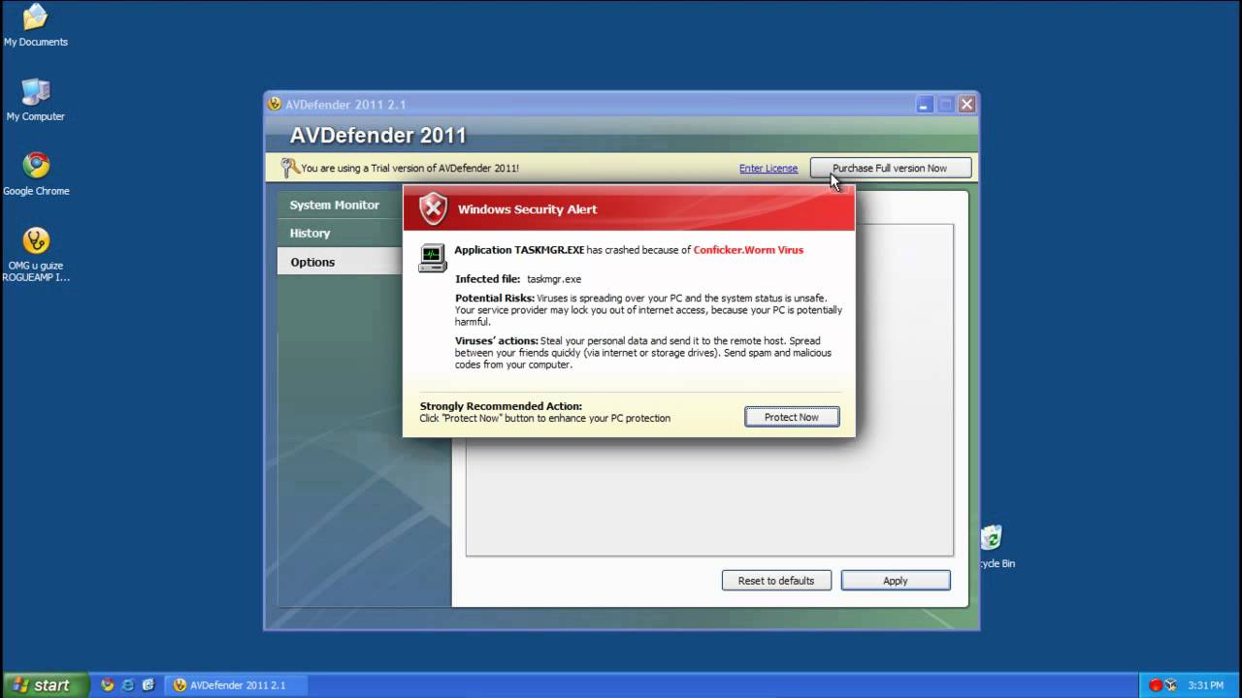Click the 'Viruses' actions:' paragraph
The width and height of the screenshot is (1242, 698).
(643, 353)
